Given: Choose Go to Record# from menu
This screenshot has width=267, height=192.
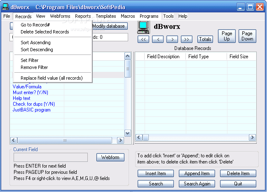Looking at the screenshot, I should tap(53, 25).
